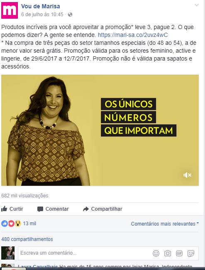205x270 pixels.
Task: Unmute the video sound icon
Action: pyautogui.click(x=188, y=175)
